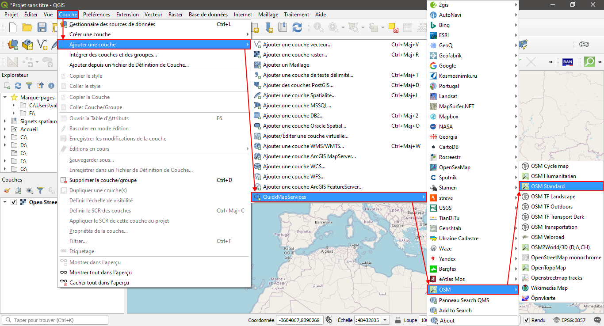
Task: Click the filter legend icon in Couches panel
Action: (x=40, y=190)
